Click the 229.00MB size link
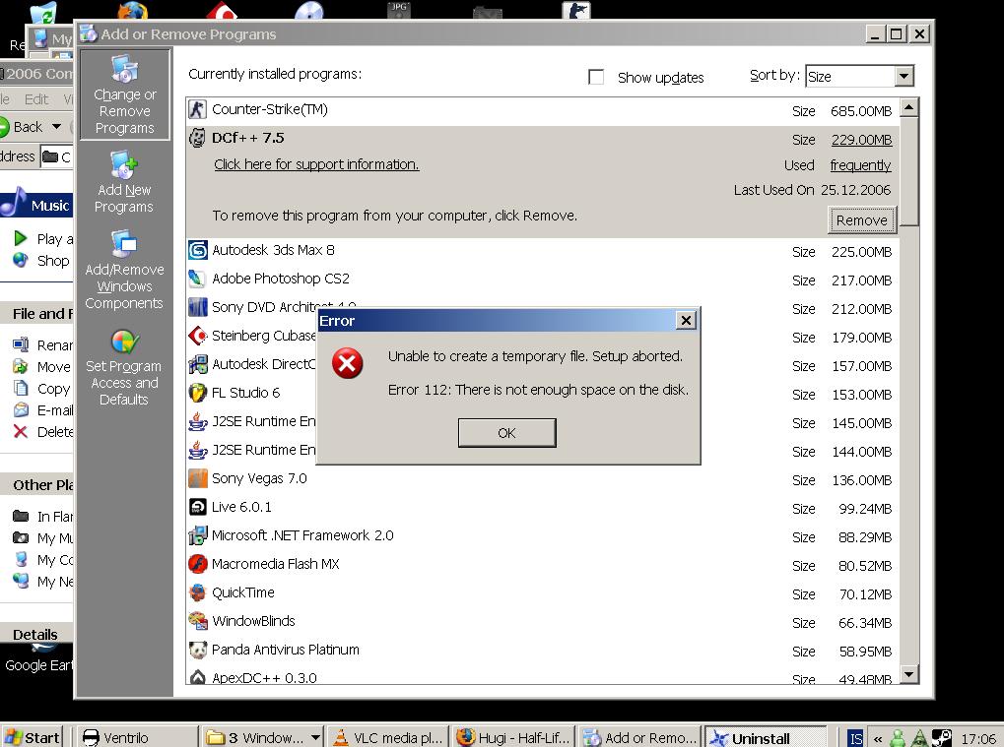1004x747 pixels. pyautogui.click(x=861, y=140)
